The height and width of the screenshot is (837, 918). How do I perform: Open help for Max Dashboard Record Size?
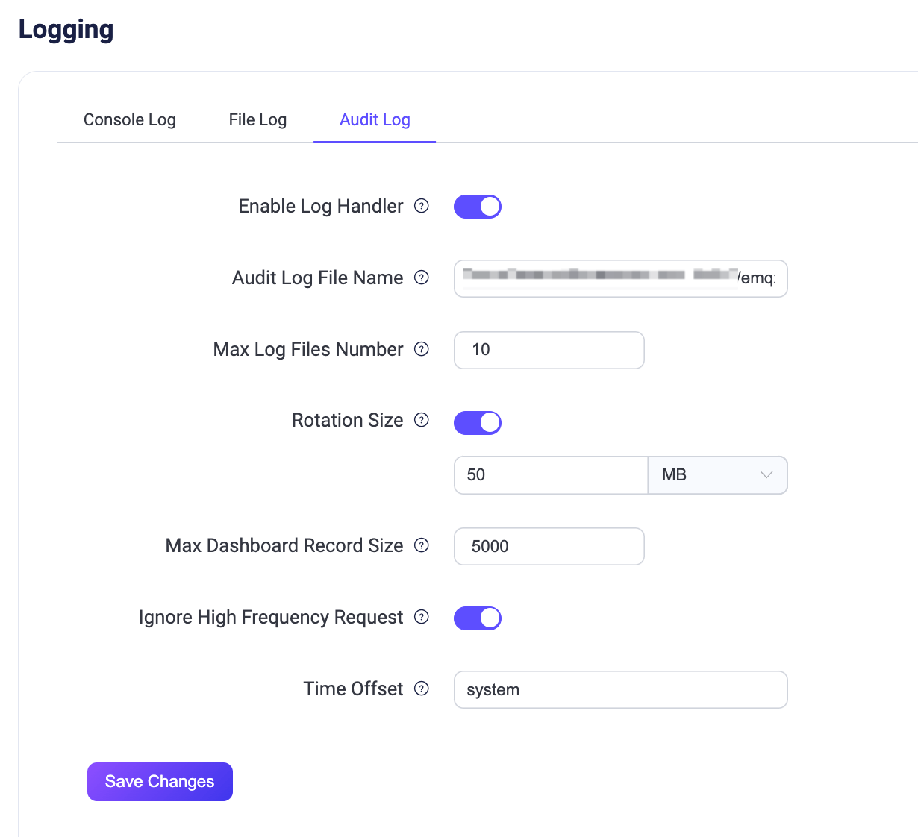[422, 545]
